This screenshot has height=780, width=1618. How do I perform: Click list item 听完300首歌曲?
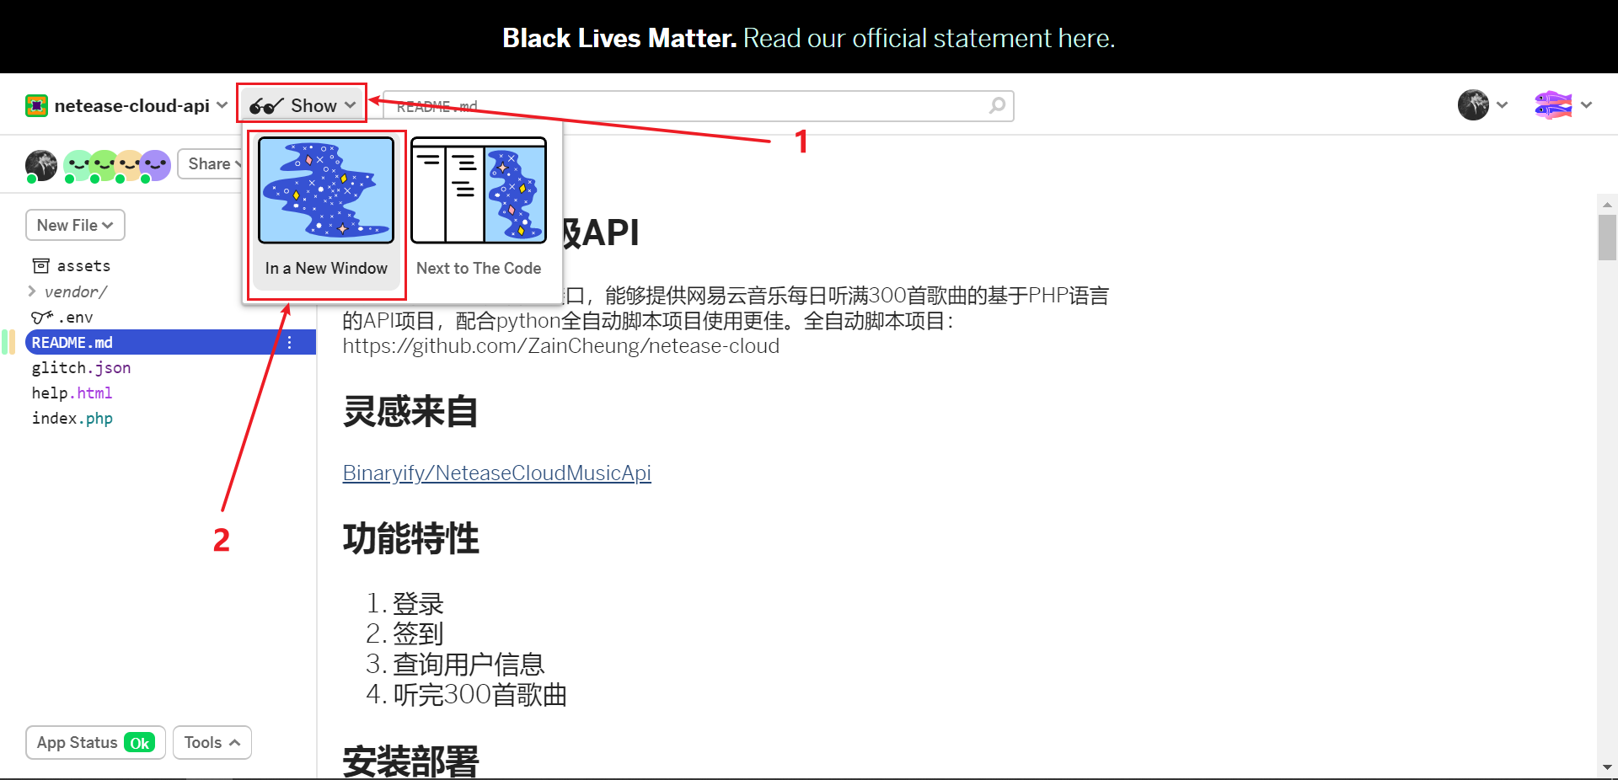[x=480, y=695]
